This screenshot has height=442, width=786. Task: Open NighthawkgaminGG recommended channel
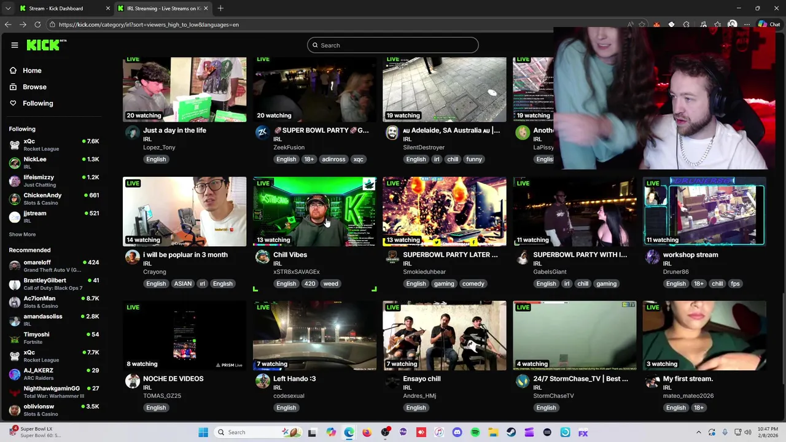tap(54, 392)
